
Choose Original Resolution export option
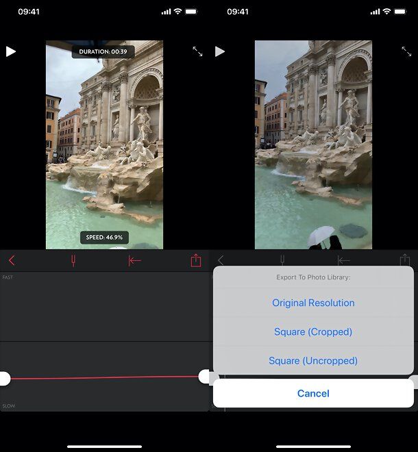pos(313,303)
